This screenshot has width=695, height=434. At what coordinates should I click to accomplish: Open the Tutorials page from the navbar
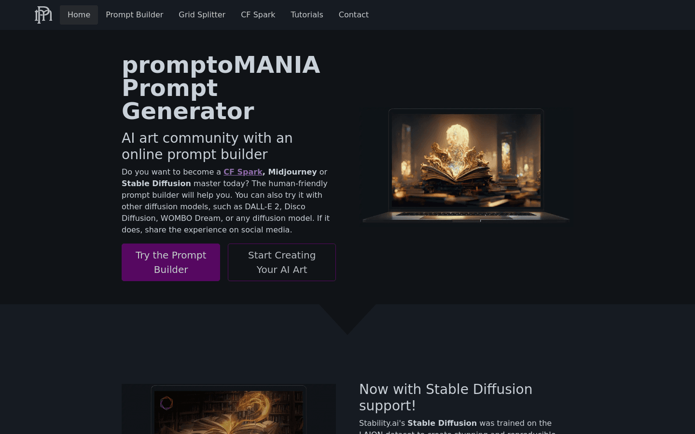point(307,15)
